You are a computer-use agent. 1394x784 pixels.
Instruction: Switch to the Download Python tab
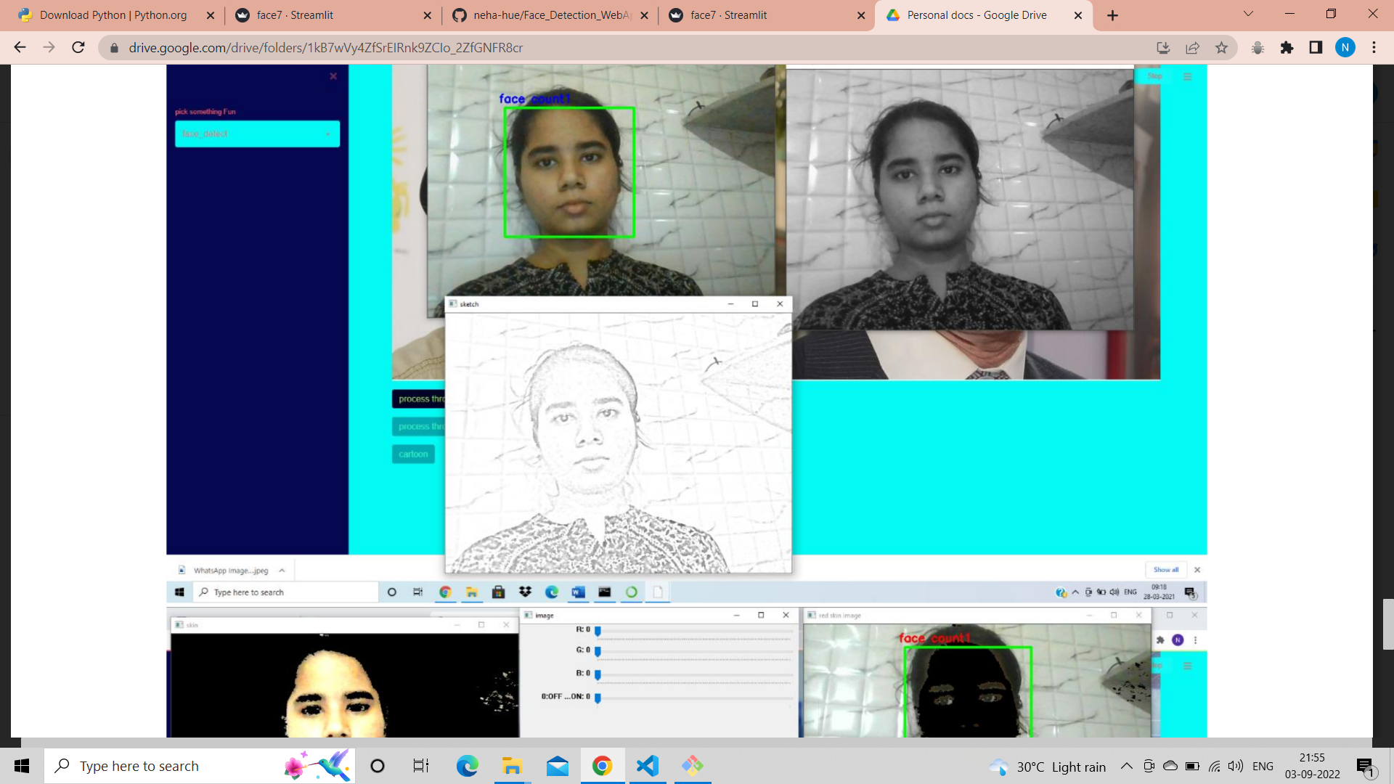pyautogui.click(x=113, y=15)
